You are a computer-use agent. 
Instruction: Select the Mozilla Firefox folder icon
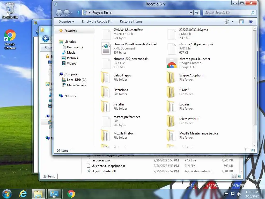(x=106, y=136)
